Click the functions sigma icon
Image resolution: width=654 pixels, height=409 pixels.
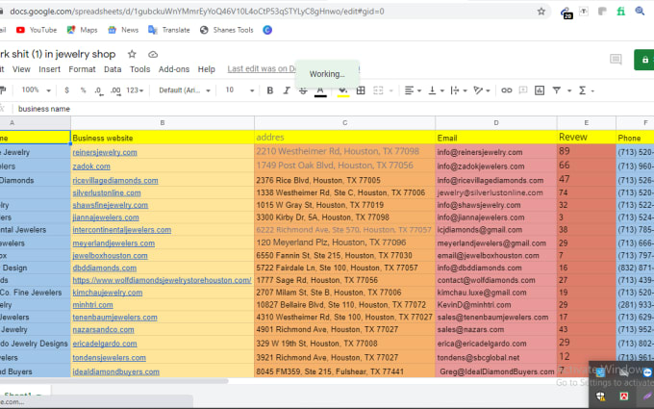click(583, 90)
